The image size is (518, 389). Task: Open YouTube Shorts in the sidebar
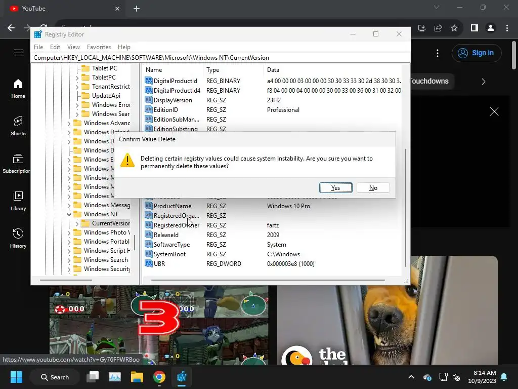click(x=18, y=126)
